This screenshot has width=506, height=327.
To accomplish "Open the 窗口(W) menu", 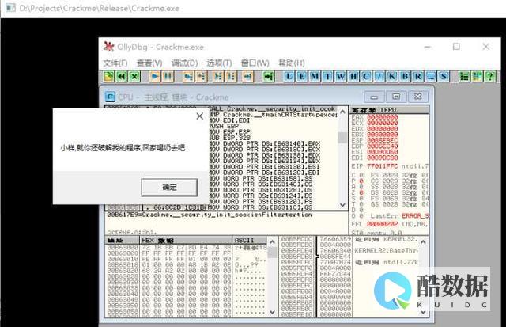I will tap(255, 63).
